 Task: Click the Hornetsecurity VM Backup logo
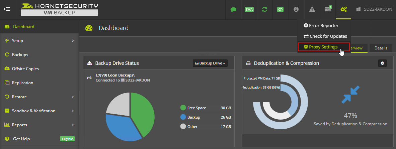pyautogui.click(x=59, y=9)
